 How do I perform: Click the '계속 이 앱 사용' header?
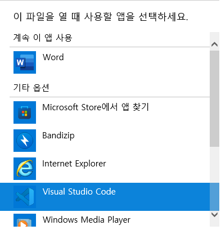43,38
